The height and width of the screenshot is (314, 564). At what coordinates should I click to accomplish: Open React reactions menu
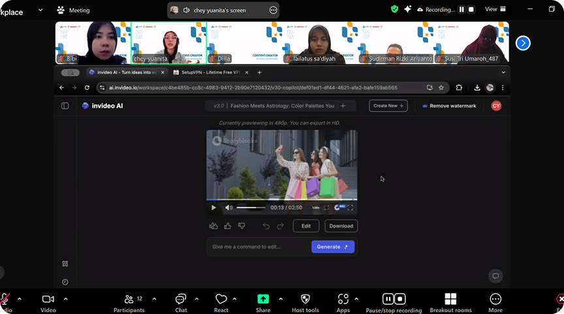(221, 303)
